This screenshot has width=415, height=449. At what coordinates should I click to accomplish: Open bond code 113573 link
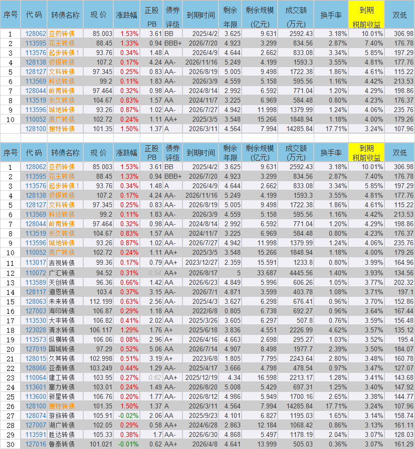(x=36, y=339)
